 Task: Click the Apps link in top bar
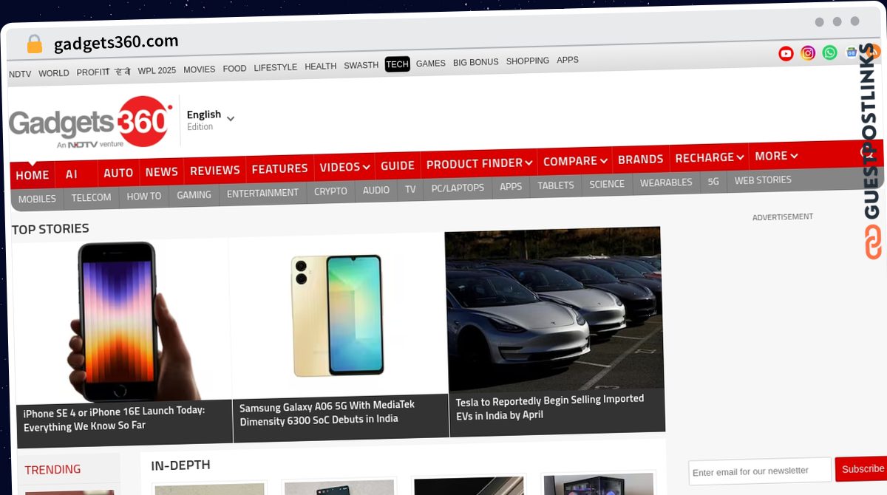567,60
